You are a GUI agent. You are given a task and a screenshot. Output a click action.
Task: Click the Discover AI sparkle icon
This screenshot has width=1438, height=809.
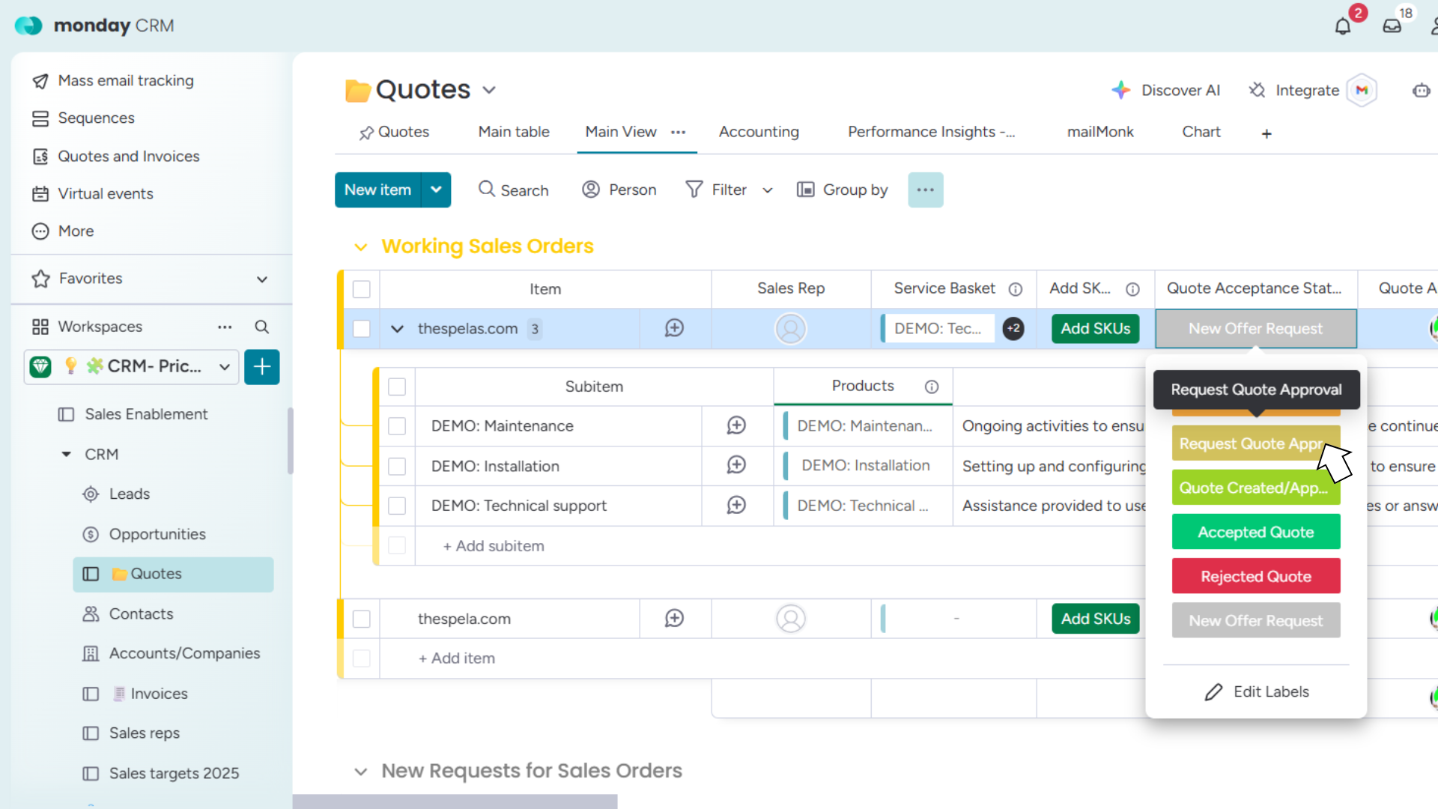[x=1120, y=90]
